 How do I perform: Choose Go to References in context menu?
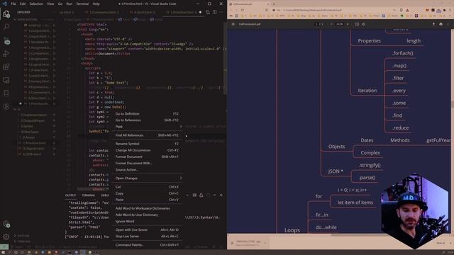pos(147,120)
